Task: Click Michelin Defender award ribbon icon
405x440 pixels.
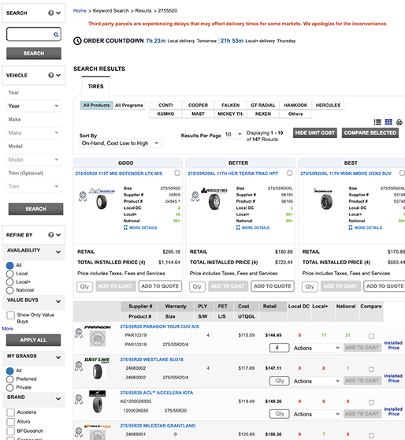Action: coord(83,196)
